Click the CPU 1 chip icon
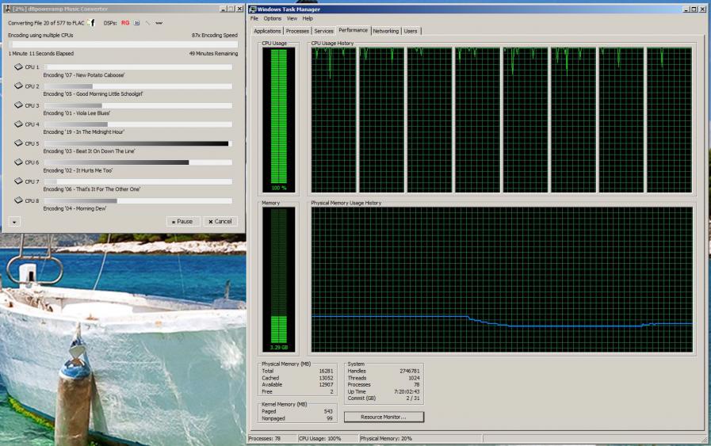The width and height of the screenshot is (711, 446). point(19,67)
